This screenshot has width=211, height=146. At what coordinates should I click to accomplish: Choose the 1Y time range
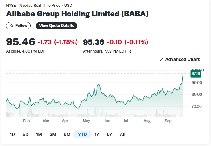97,135
